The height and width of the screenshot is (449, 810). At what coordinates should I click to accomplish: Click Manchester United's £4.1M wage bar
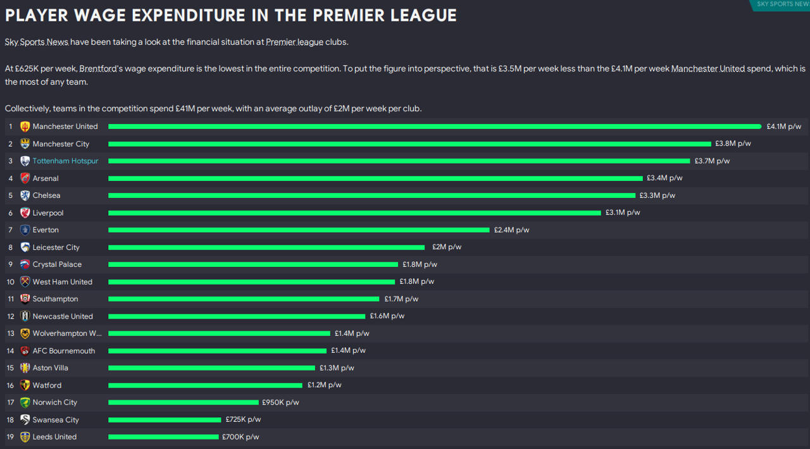pos(434,126)
